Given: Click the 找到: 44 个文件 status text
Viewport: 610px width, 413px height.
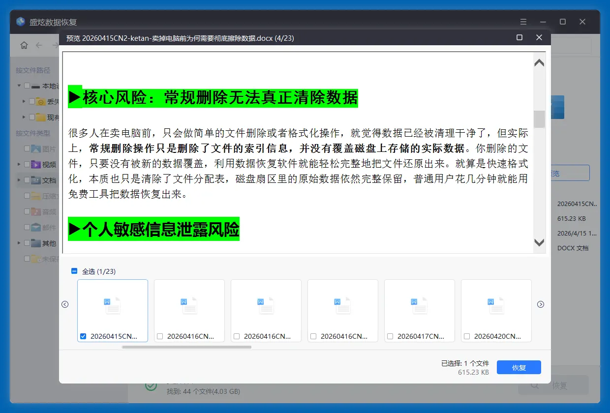Looking at the screenshot, I should click(203, 392).
